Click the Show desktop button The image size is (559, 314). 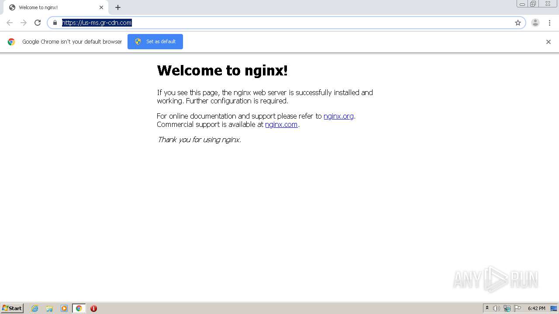(x=554, y=308)
